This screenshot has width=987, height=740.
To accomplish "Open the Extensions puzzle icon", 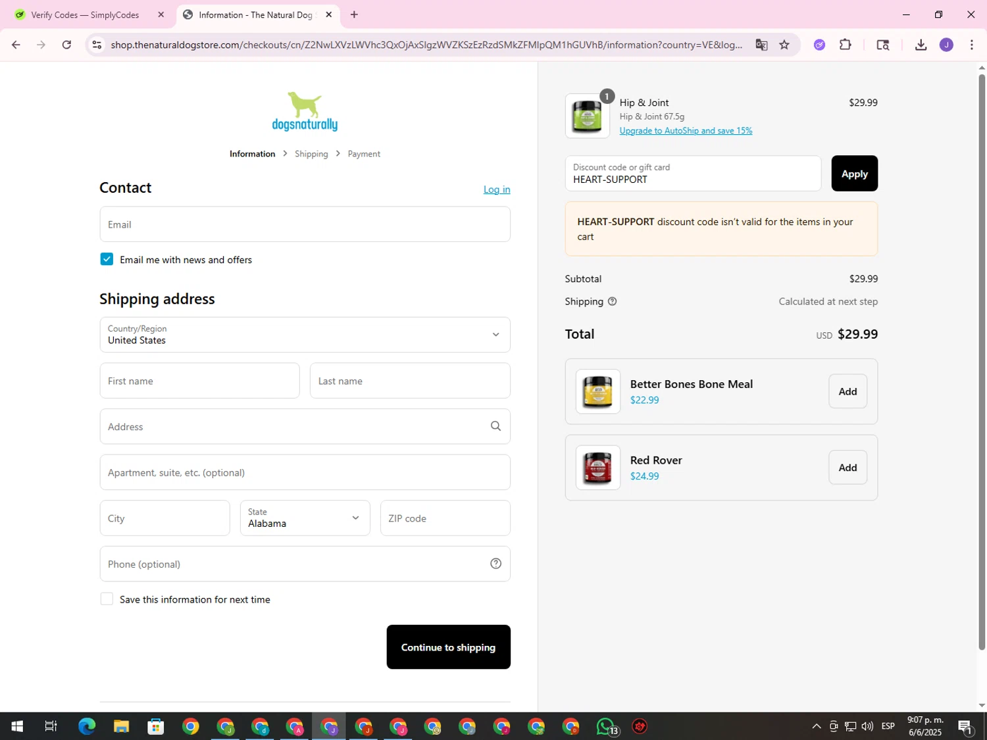I will pyautogui.click(x=846, y=45).
